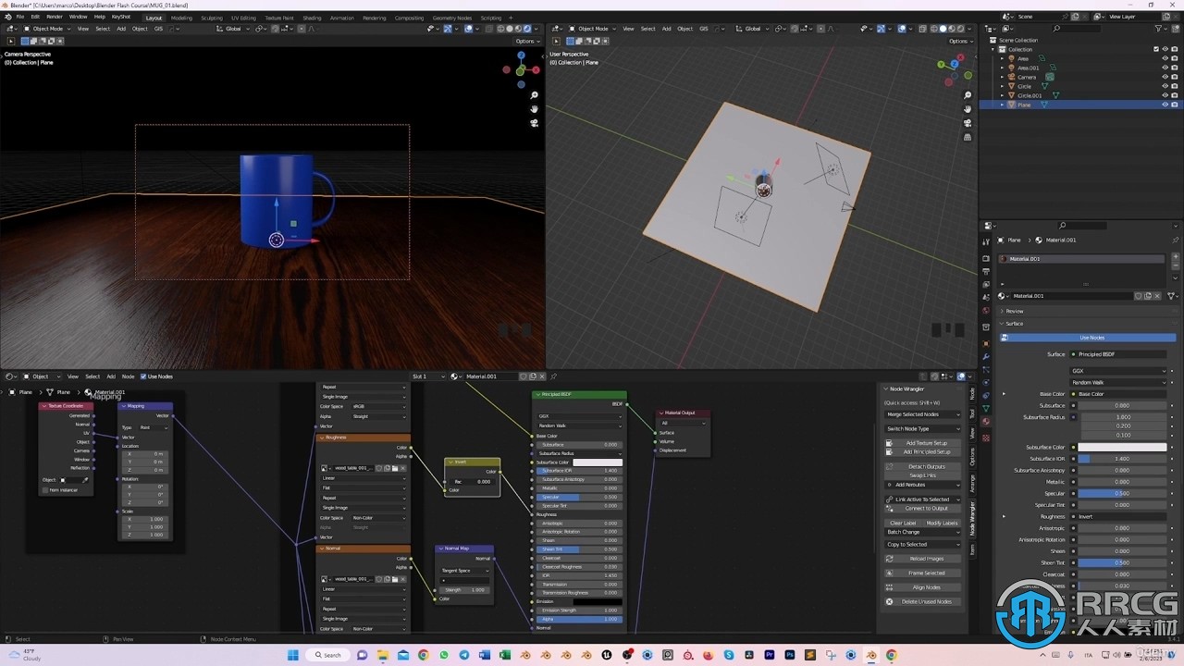Image resolution: width=1184 pixels, height=666 pixels.
Task: Click the Clear Label button
Action: point(903,523)
